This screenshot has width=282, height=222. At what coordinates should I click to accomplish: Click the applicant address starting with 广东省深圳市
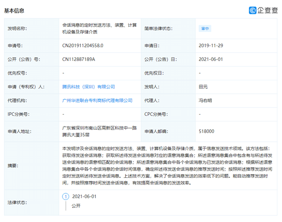(99, 131)
